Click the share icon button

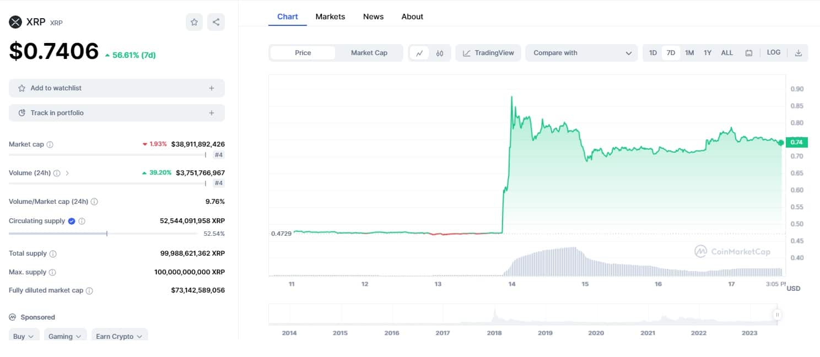pyautogui.click(x=216, y=22)
